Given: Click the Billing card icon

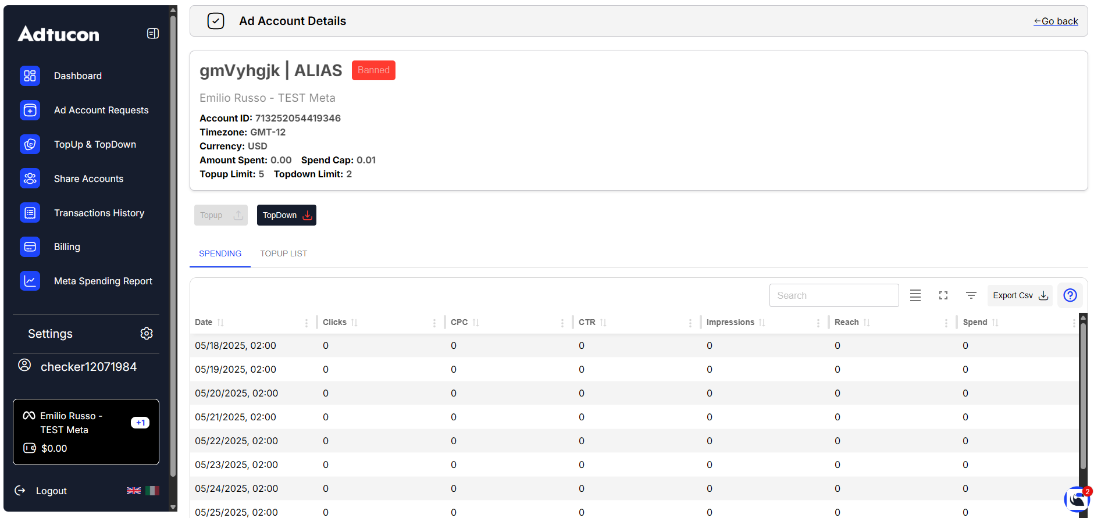Looking at the screenshot, I should point(30,247).
